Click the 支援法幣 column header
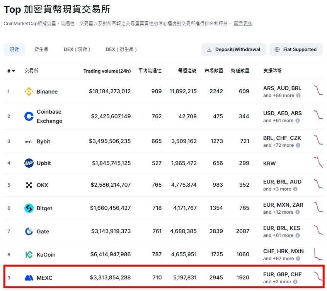Viewport: 327px width, 291px height. coord(272,71)
